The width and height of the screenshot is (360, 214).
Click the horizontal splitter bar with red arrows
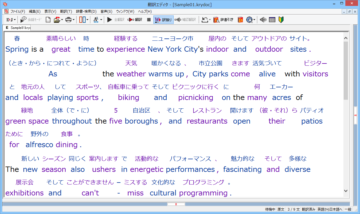(176, 204)
